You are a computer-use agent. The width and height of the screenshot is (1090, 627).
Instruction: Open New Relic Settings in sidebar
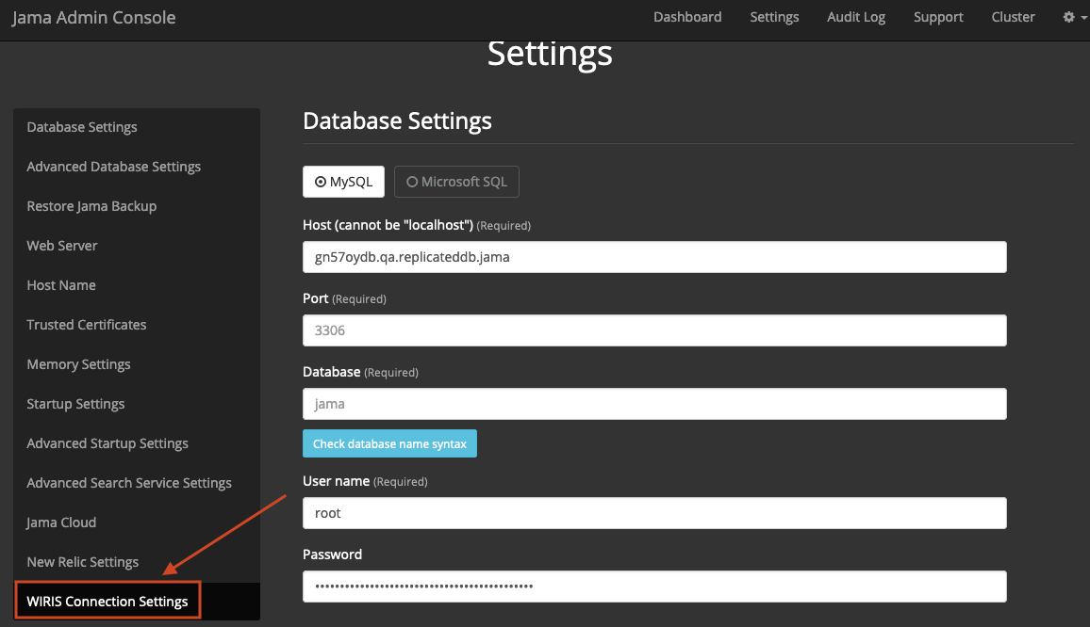pyautogui.click(x=136, y=562)
